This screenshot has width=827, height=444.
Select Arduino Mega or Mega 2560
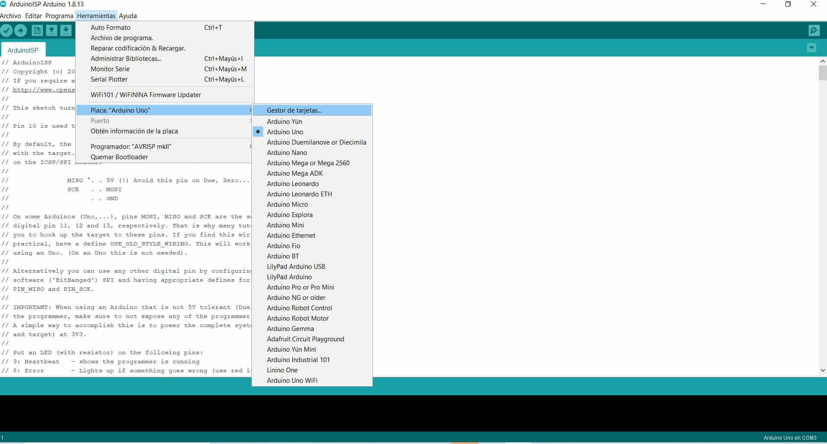click(312, 163)
